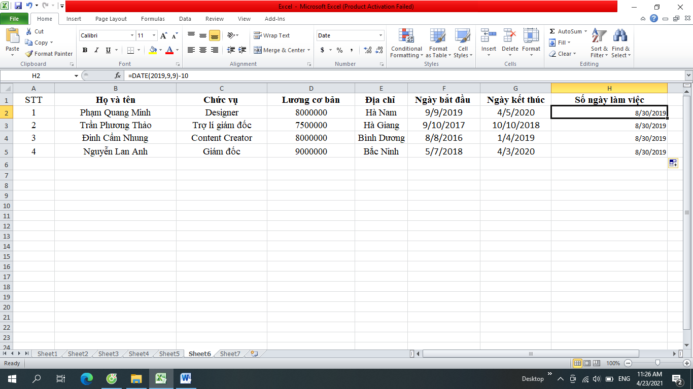Viewport: 693px width, 389px height.
Task: Click the zoom slider handle in the status bar
Action: [657, 363]
